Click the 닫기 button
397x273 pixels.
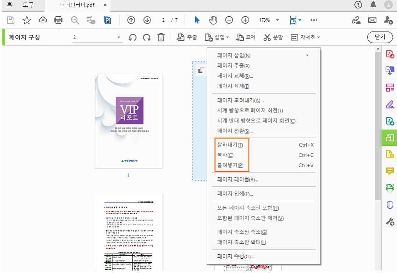(x=380, y=37)
